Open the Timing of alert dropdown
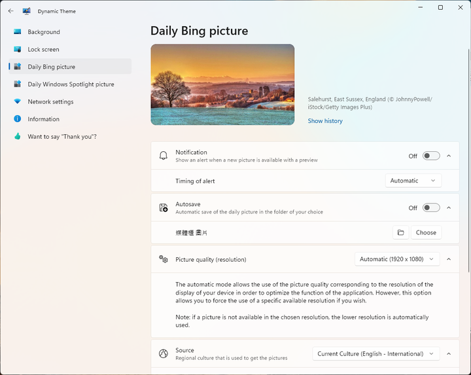 413,181
